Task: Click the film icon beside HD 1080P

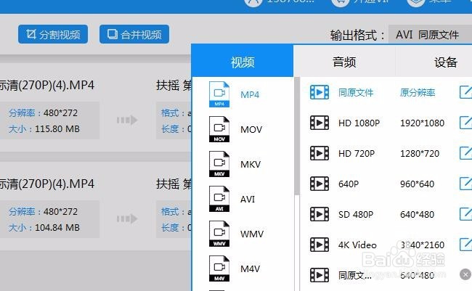Action: [x=320, y=123]
